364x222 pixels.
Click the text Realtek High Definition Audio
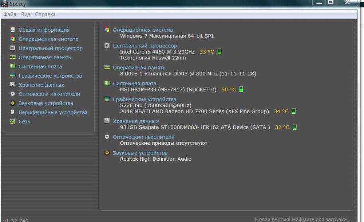pos(156,159)
